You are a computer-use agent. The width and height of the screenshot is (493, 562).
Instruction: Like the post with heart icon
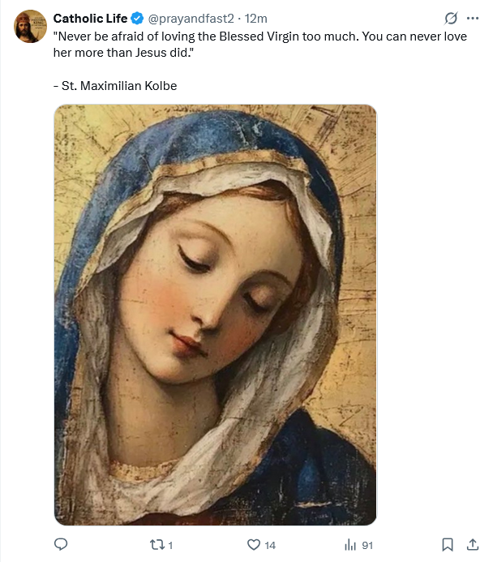pos(254,544)
